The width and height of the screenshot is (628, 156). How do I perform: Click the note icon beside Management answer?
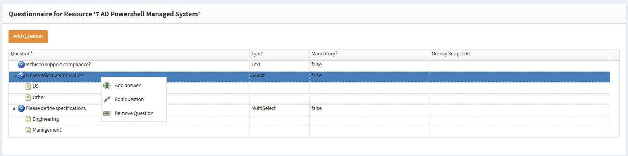28,130
